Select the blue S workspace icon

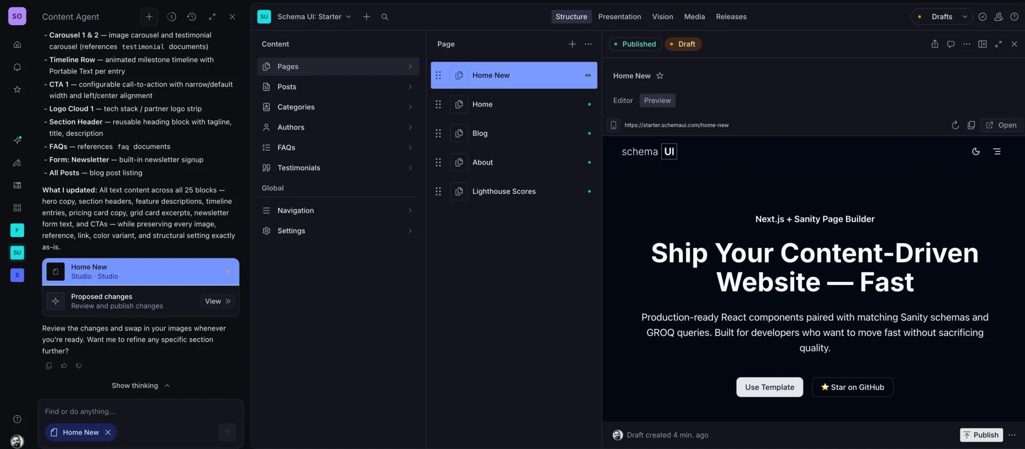[x=17, y=275]
